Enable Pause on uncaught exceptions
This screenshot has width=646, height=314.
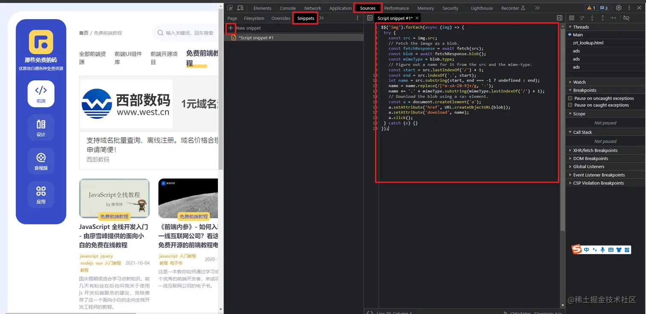click(570, 98)
